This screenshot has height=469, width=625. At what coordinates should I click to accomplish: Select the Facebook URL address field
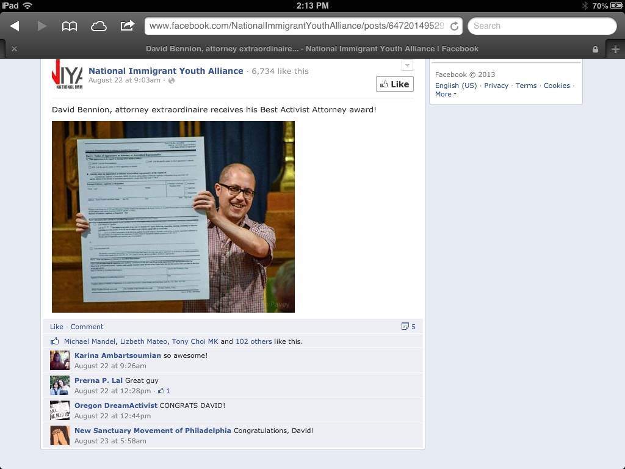303,26
